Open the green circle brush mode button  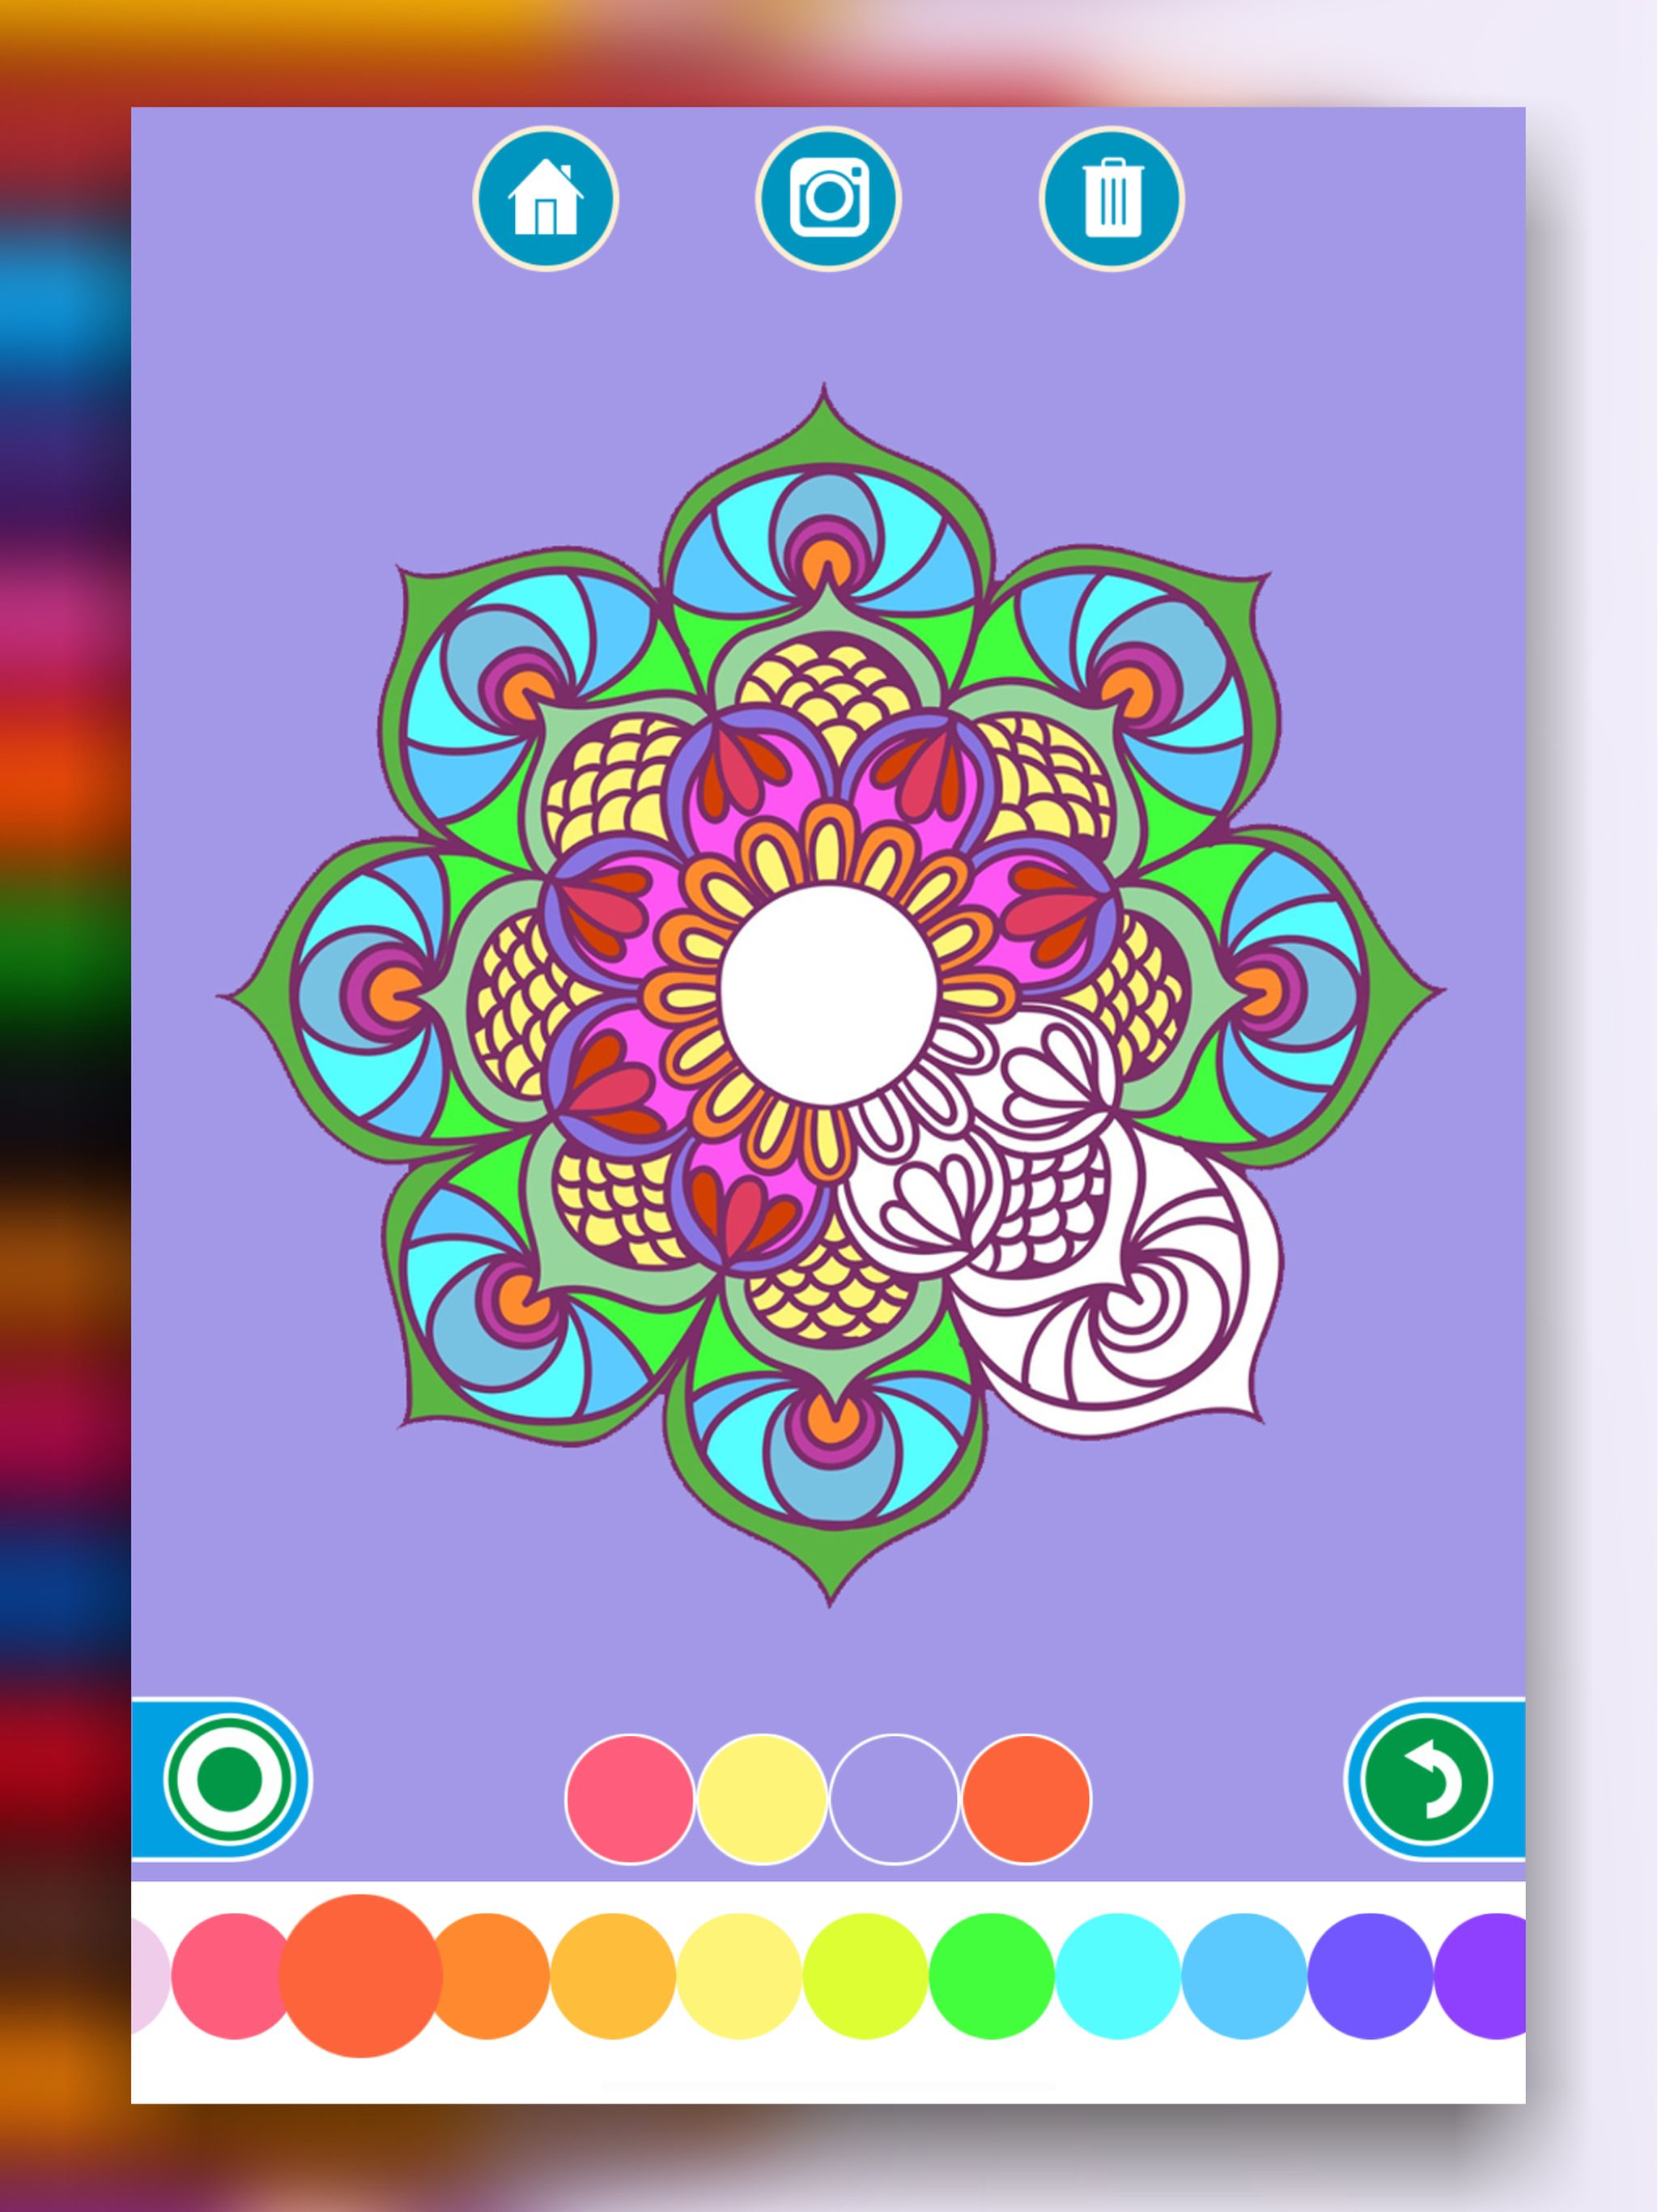(x=231, y=1779)
